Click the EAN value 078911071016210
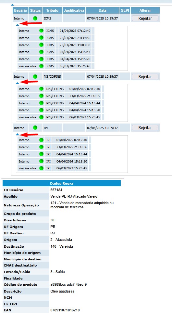The width and height of the screenshot is (172, 313). click(x=65, y=310)
